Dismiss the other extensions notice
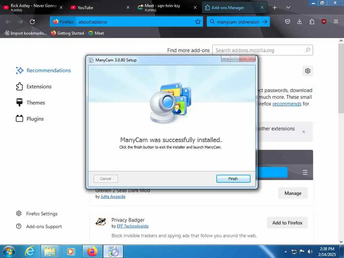 tap(304, 132)
